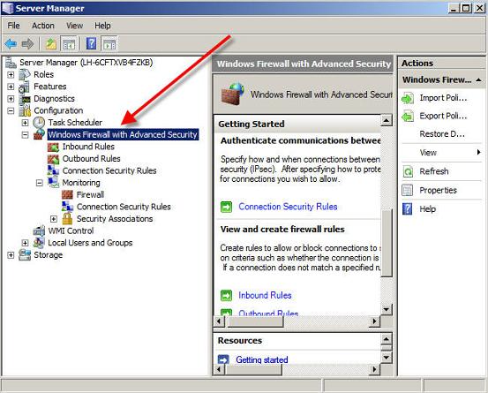Click the Back arrow toolbar icon
Screen dimensions: 488x393
(x=11, y=44)
